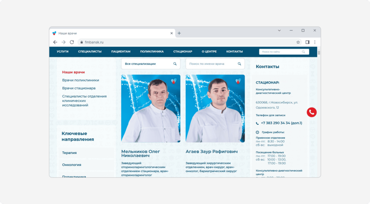This screenshot has width=370, height=204.
Task: Open the tab search chevron
Action: (x=279, y=30)
